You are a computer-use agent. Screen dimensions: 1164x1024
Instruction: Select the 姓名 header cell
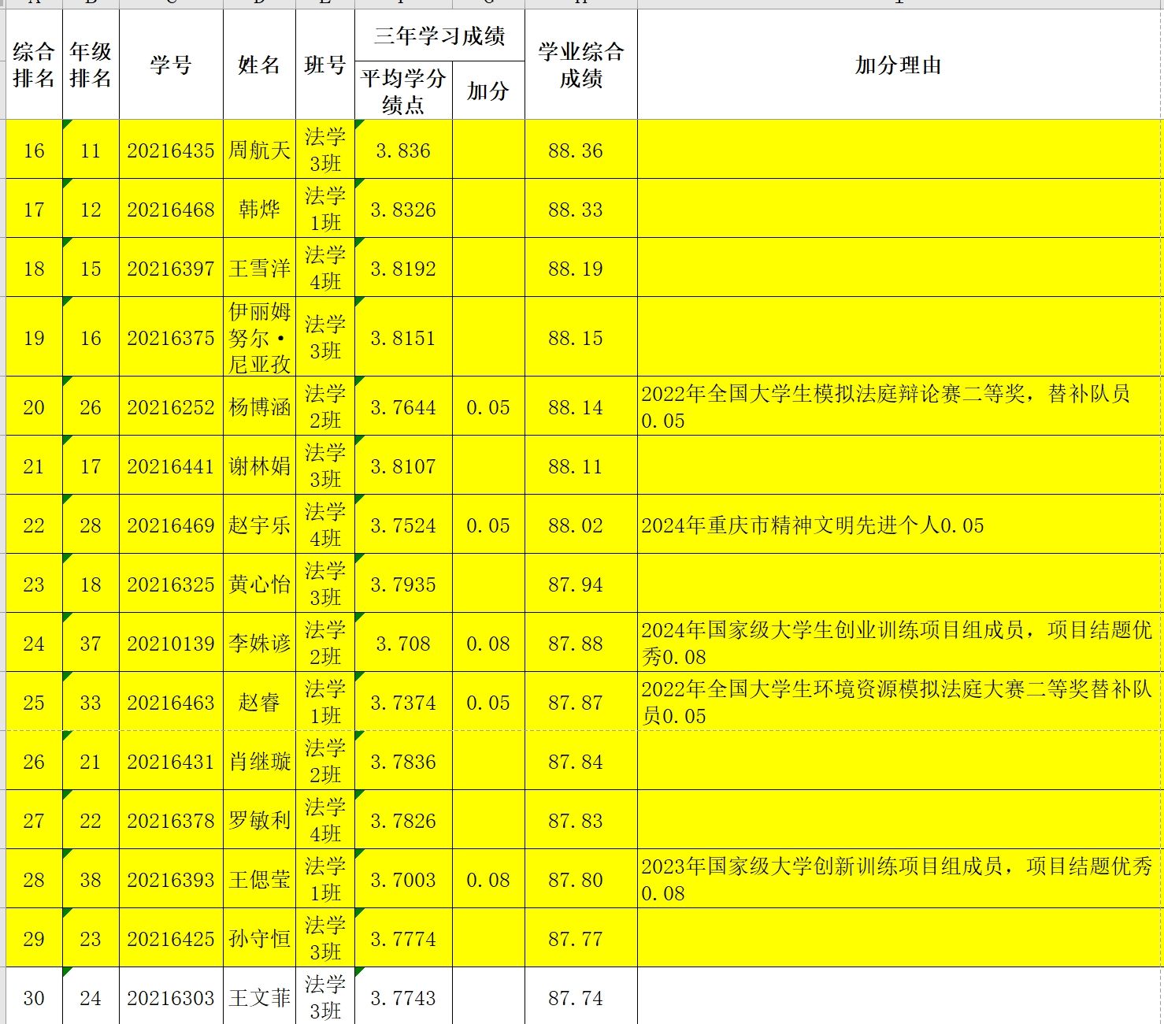point(259,65)
